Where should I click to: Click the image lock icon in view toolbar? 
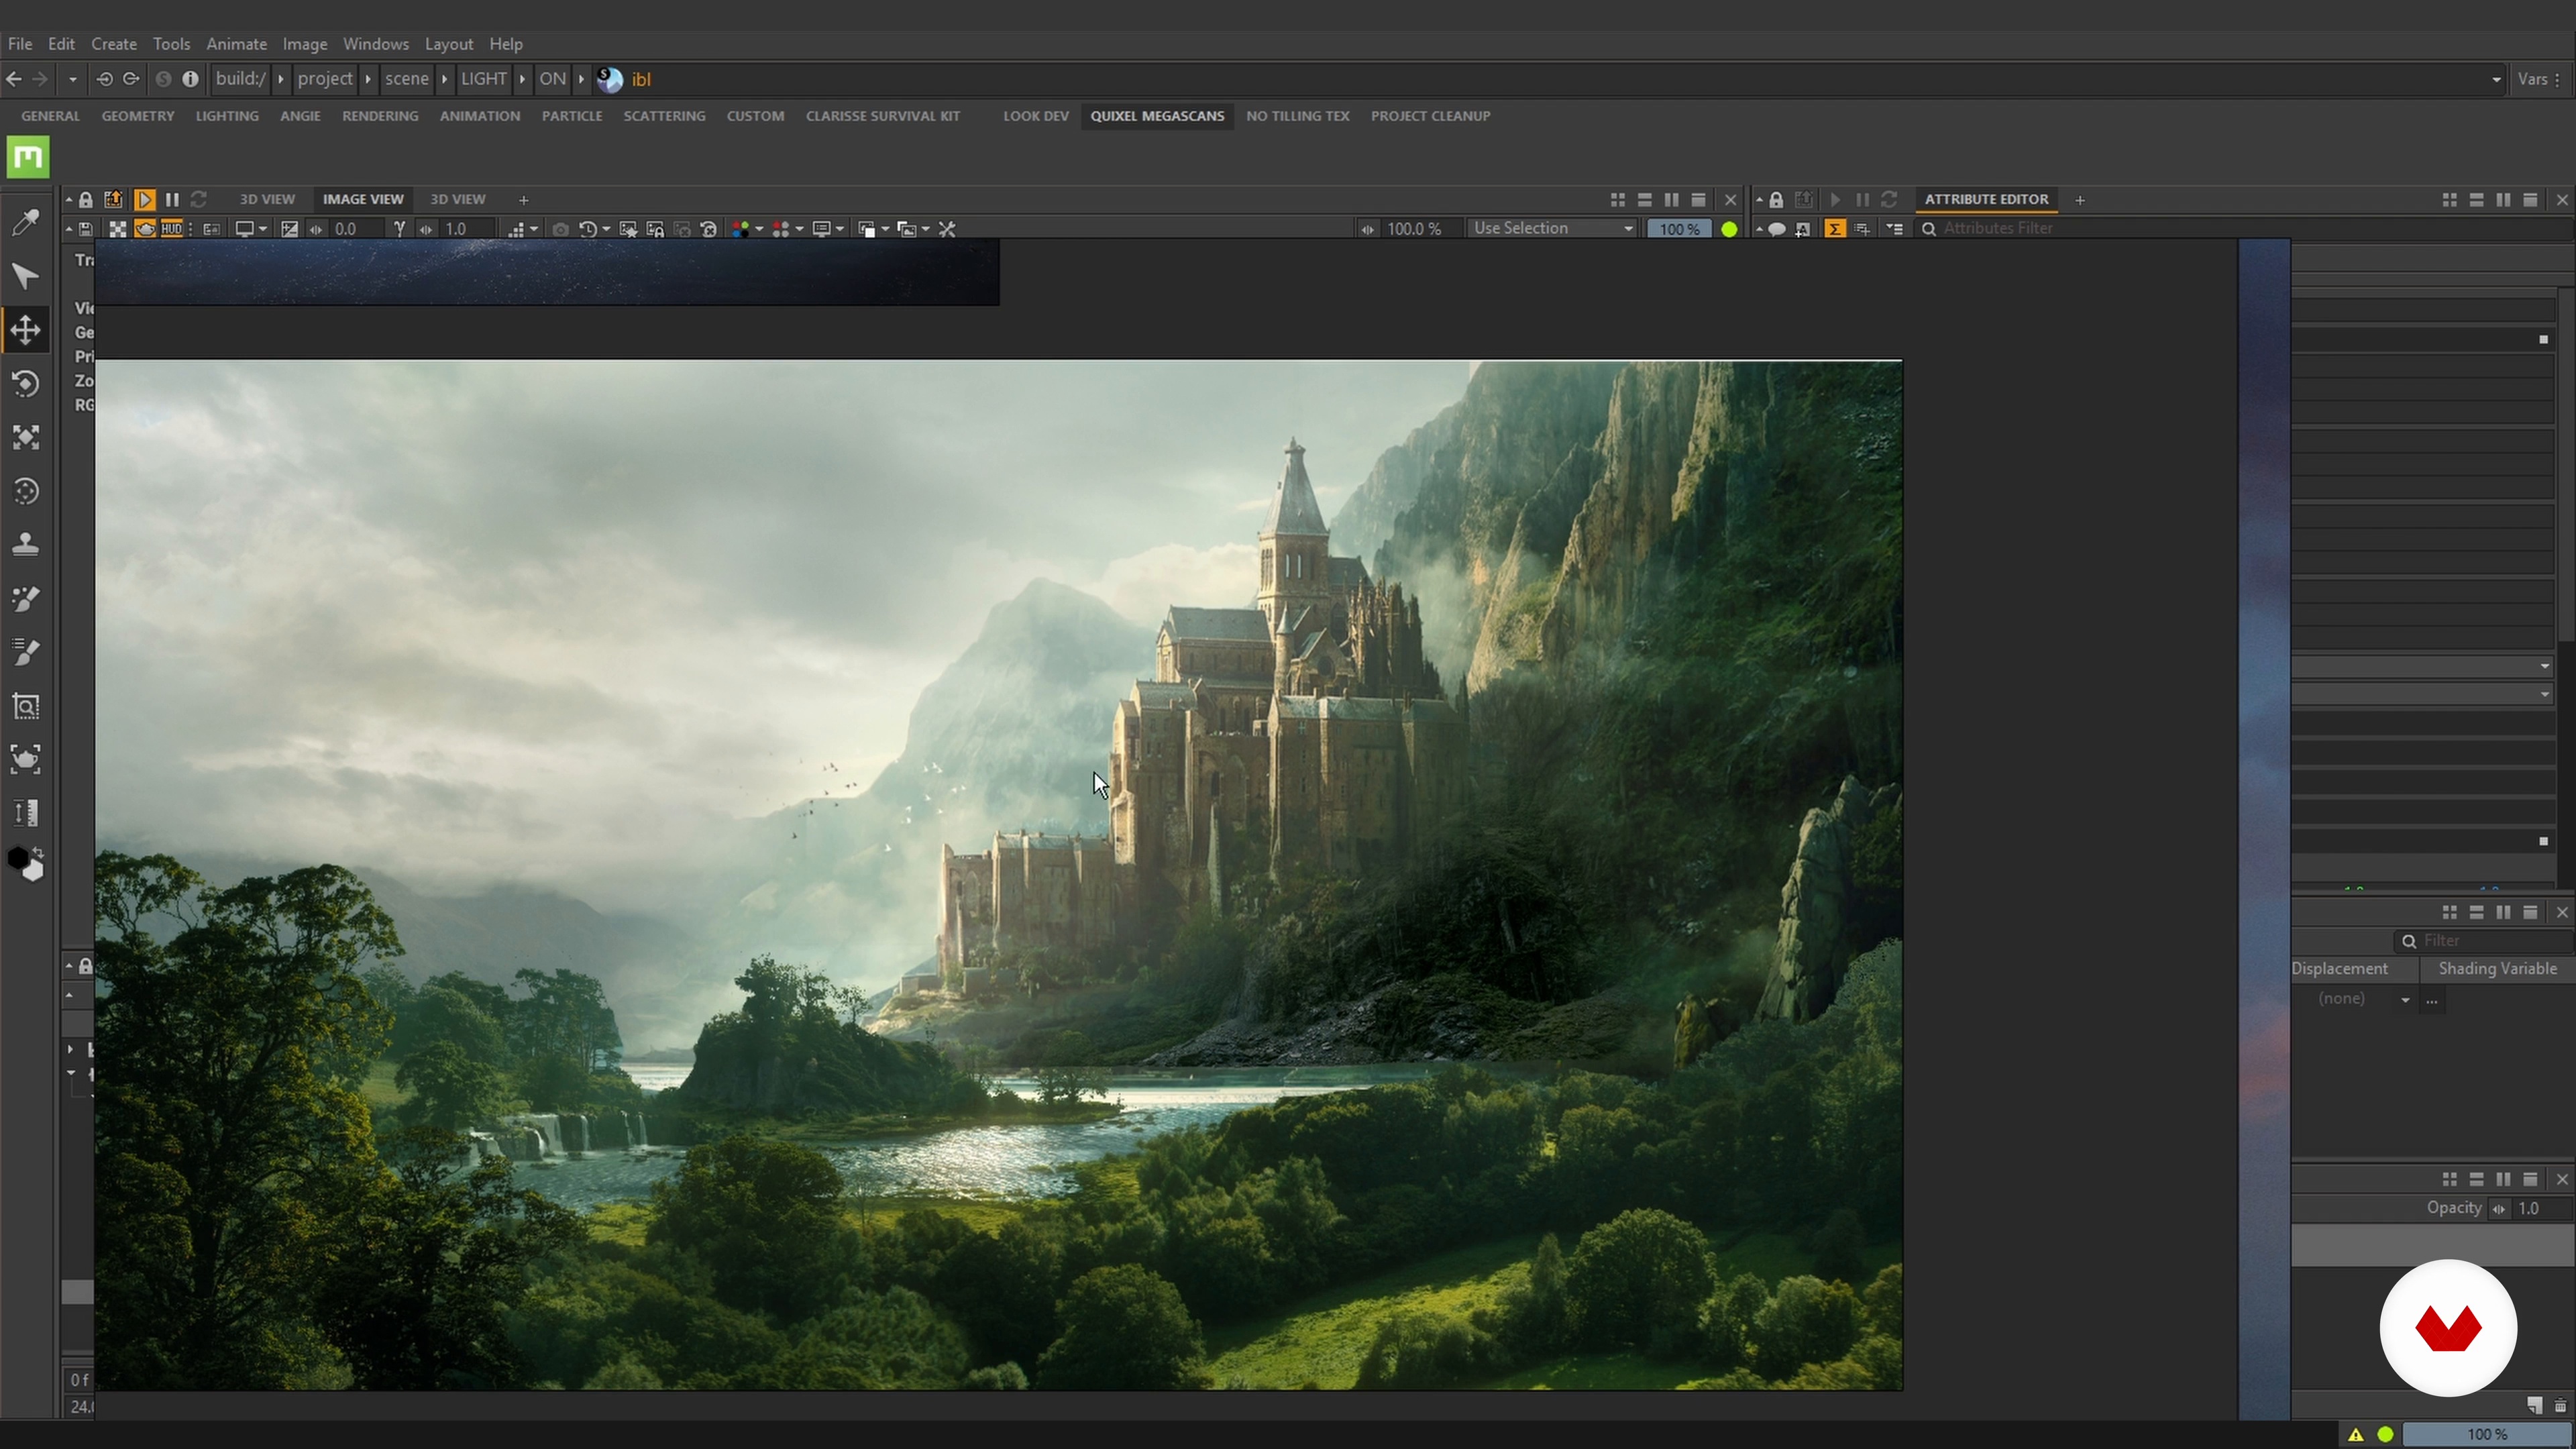655,229
